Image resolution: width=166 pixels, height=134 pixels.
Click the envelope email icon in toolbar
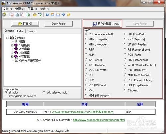coord(58,15)
